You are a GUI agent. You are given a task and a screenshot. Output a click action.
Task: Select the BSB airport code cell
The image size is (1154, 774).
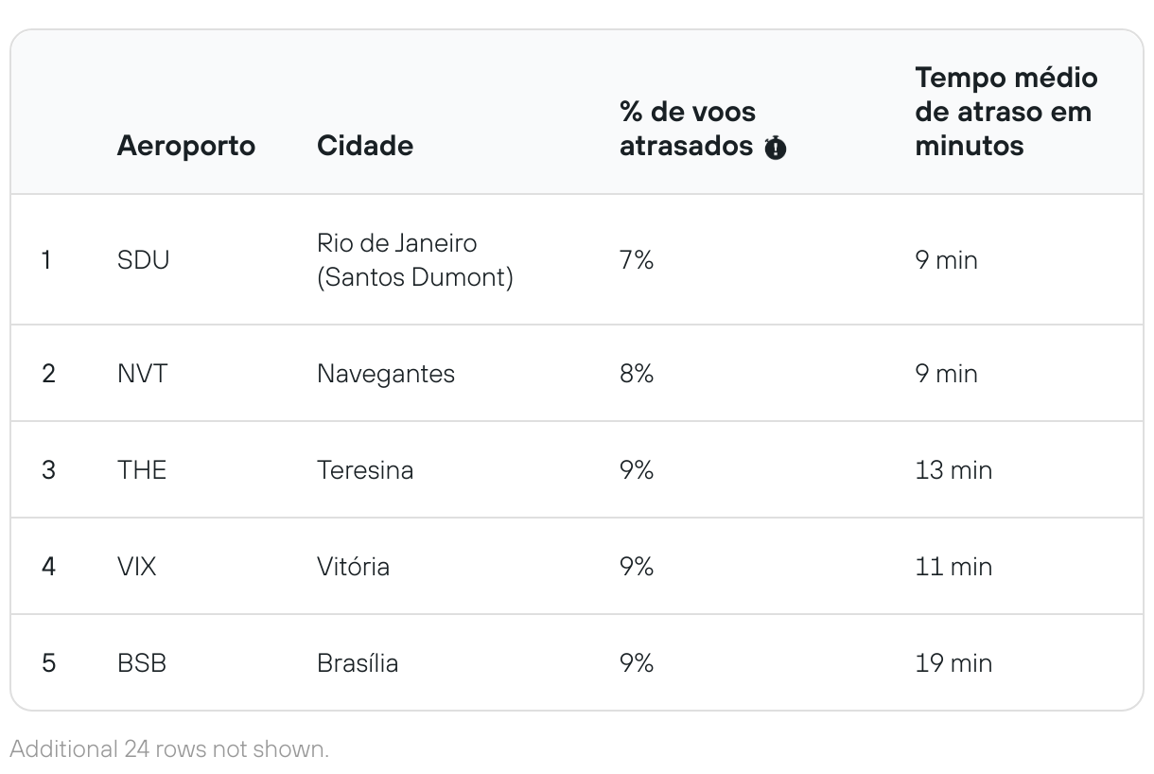142,663
